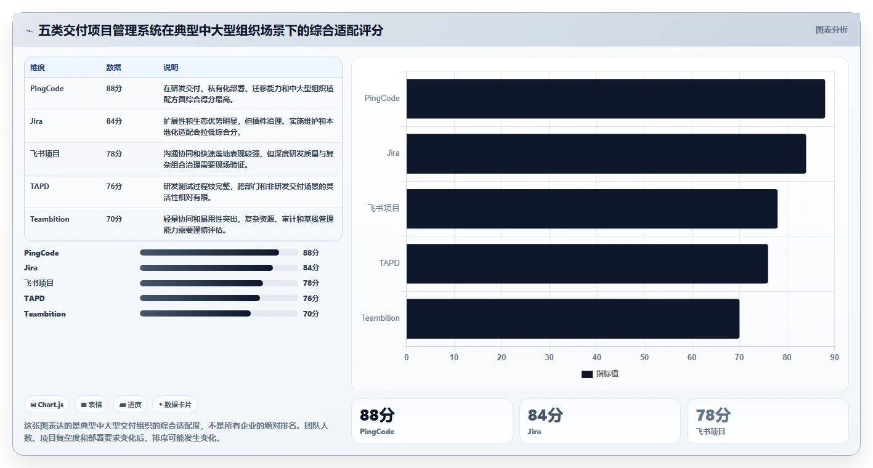Open the 88分 PingCode data card
This screenshot has height=468, width=873.
pos(432,421)
